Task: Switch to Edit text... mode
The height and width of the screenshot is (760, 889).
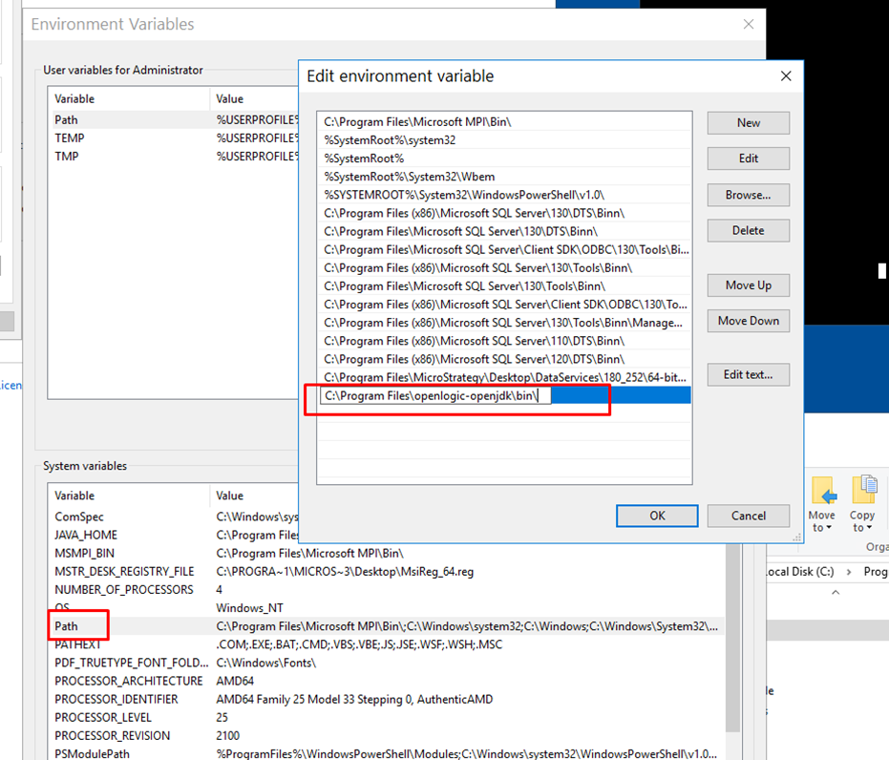Action: pos(749,374)
